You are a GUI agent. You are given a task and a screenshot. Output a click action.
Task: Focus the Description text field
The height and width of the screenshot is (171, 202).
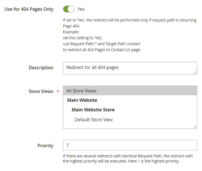coord(130,68)
